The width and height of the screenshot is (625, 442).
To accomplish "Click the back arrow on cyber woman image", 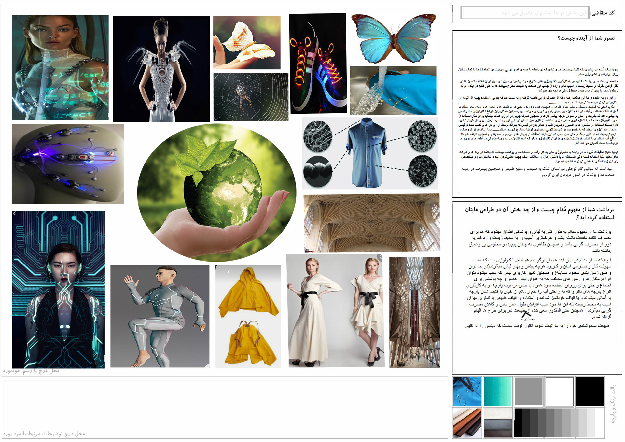I will click(x=14, y=213).
